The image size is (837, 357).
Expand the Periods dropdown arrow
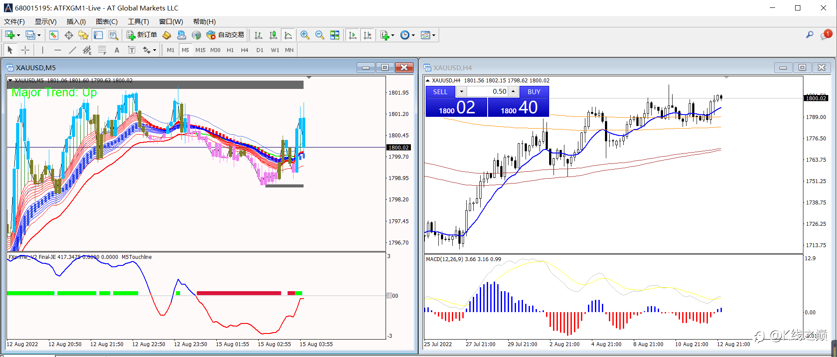coord(413,35)
